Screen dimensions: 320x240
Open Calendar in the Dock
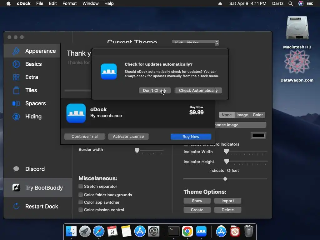tap(112, 232)
